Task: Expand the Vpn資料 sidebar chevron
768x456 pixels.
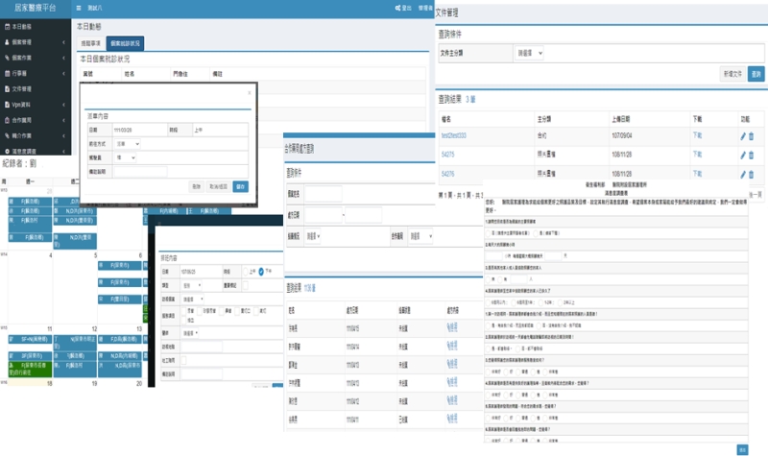Action: pyautogui.click(x=63, y=105)
